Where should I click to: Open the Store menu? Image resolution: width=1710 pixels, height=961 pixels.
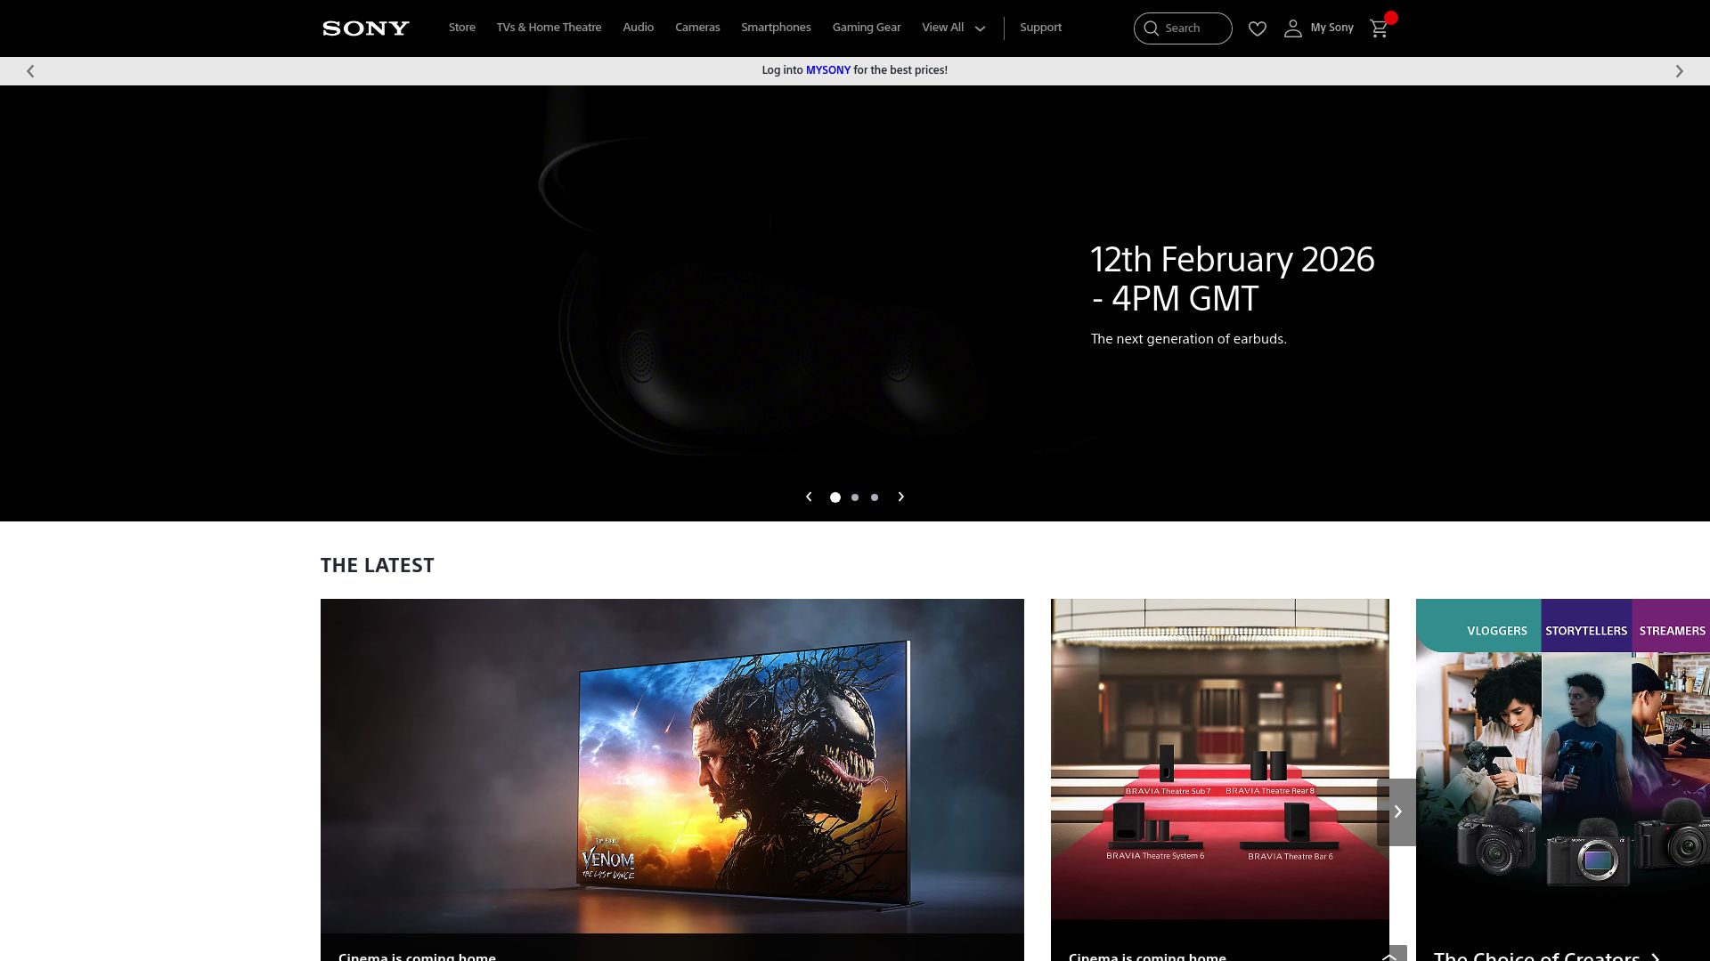click(x=462, y=28)
